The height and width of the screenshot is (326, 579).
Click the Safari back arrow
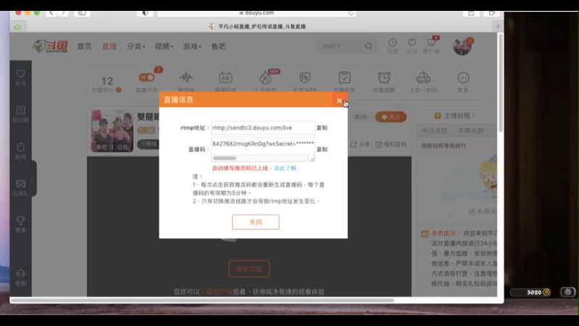click(51, 13)
